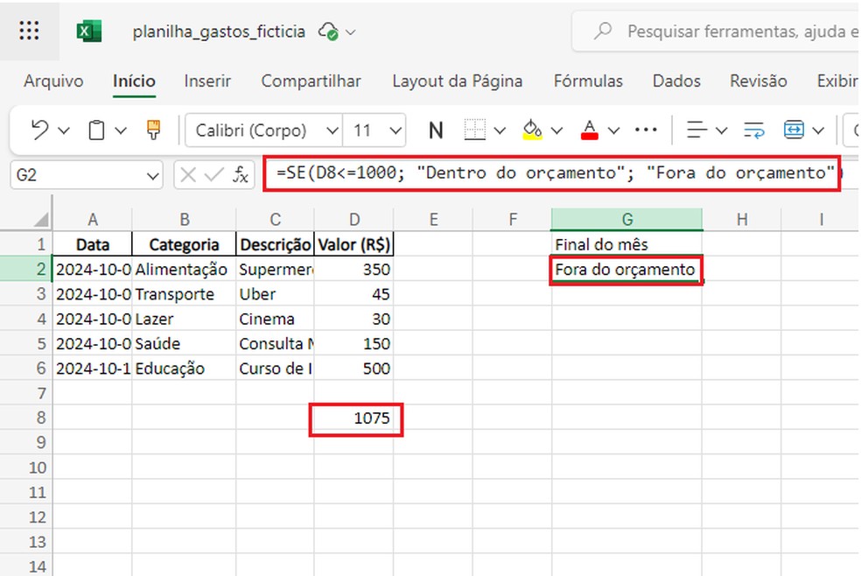861x576 pixels.
Task: Expand the alignment options dropdown
Action: coord(722,130)
